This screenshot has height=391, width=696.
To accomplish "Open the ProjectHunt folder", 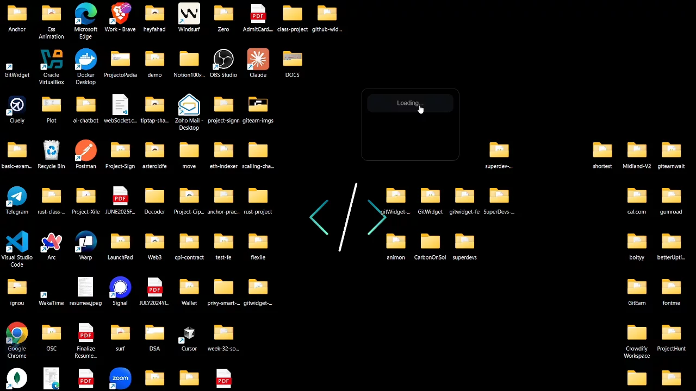I will click(x=671, y=333).
